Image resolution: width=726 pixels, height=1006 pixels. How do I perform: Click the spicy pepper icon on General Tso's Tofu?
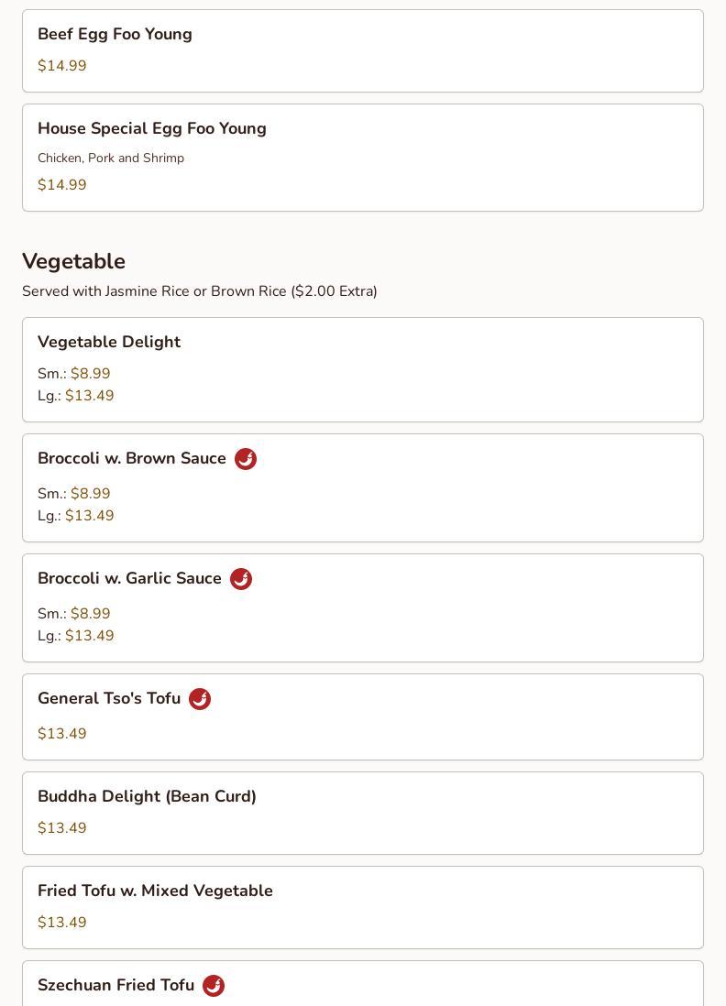pos(200,699)
